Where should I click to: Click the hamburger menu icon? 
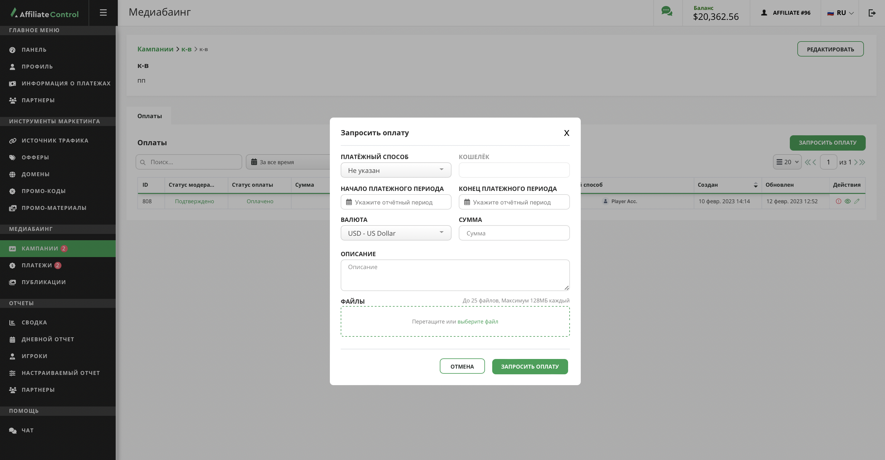103,13
